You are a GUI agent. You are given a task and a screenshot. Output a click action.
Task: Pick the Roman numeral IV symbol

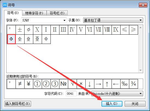72,30
